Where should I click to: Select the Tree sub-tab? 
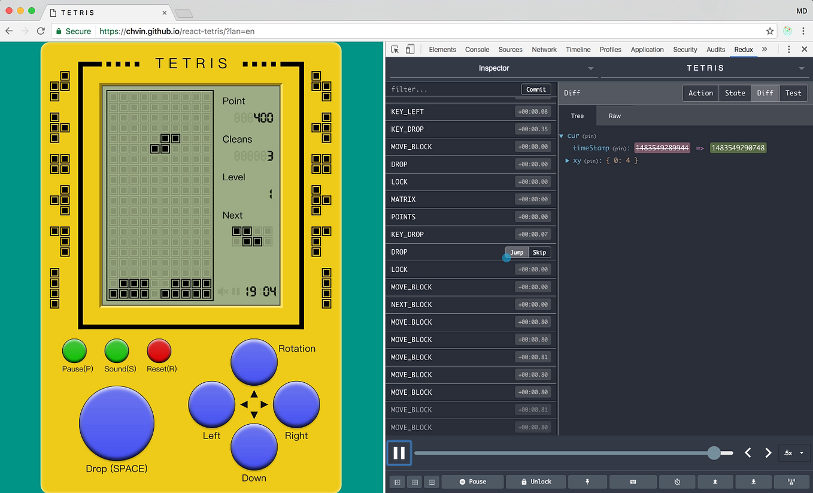[577, 116]
